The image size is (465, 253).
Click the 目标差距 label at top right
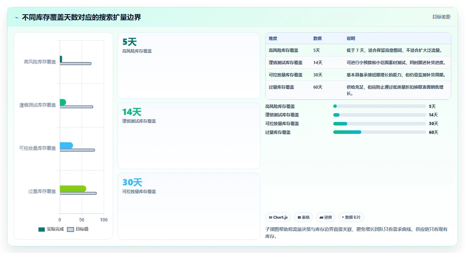pyautogui.click(x=441, y=17)
